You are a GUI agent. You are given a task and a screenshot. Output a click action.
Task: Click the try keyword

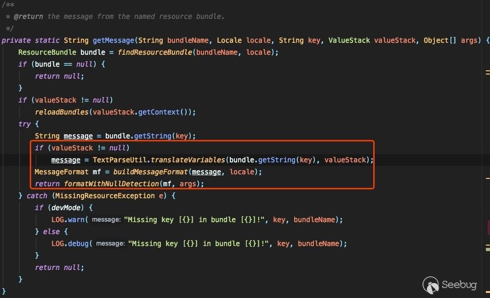tap(24, 124)
